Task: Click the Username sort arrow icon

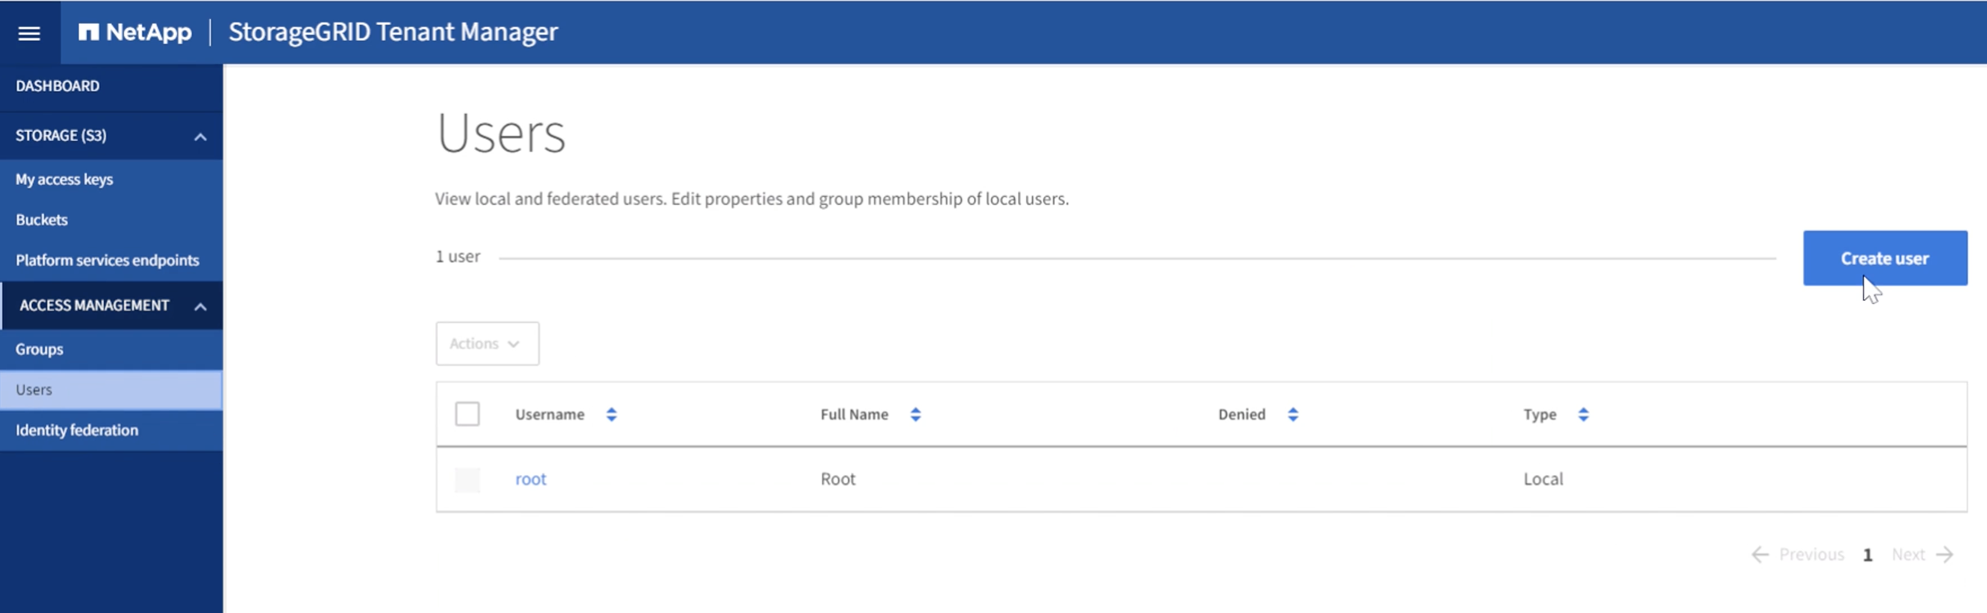Action: (x=610, y=414)
